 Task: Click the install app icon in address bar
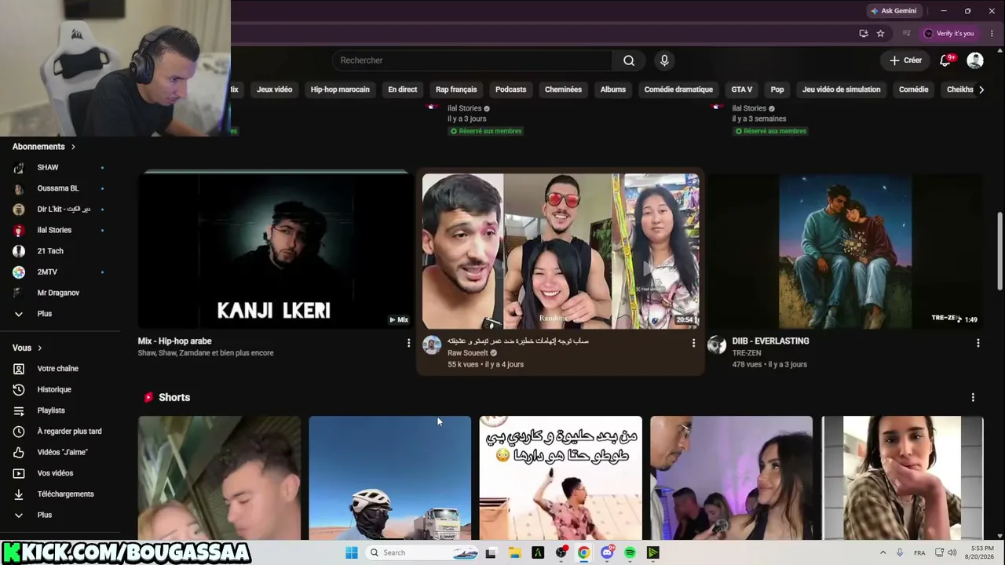point(864,33)
